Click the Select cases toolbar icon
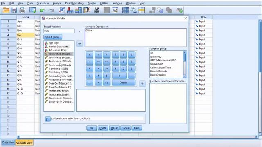Screen dimensions: 262x147 tap(141, 10)
